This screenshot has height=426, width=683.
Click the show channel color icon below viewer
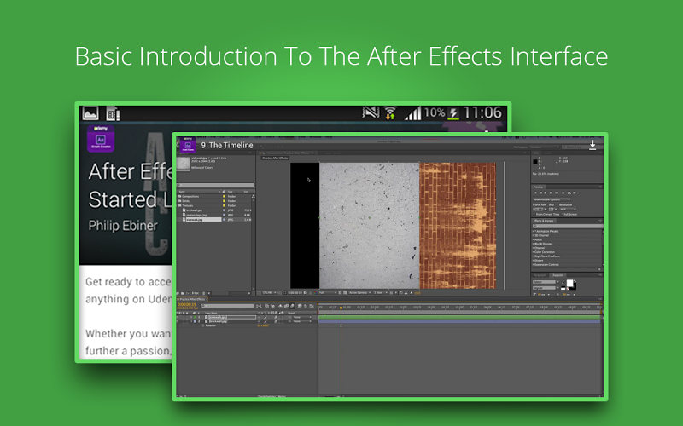coord(315,292)
